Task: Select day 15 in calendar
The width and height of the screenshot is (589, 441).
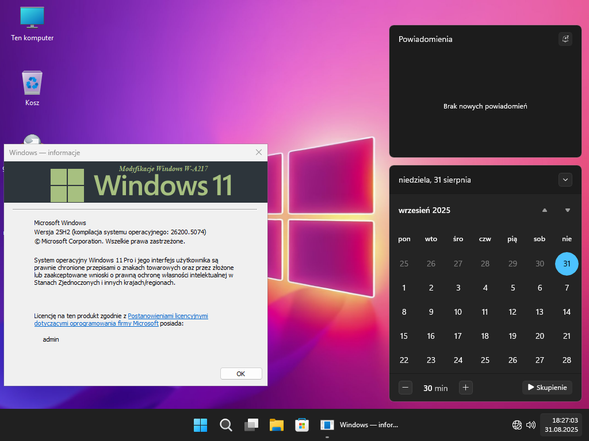Action: 404,336
